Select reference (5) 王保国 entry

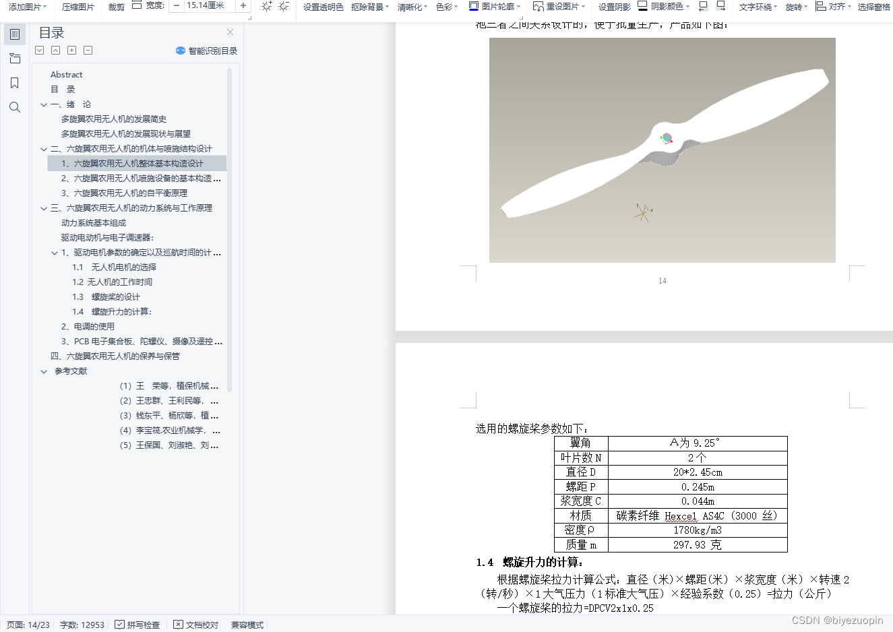[169, 445]
